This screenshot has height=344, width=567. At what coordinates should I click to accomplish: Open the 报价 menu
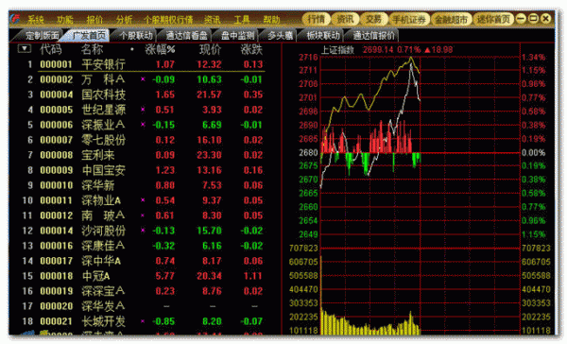94,20
